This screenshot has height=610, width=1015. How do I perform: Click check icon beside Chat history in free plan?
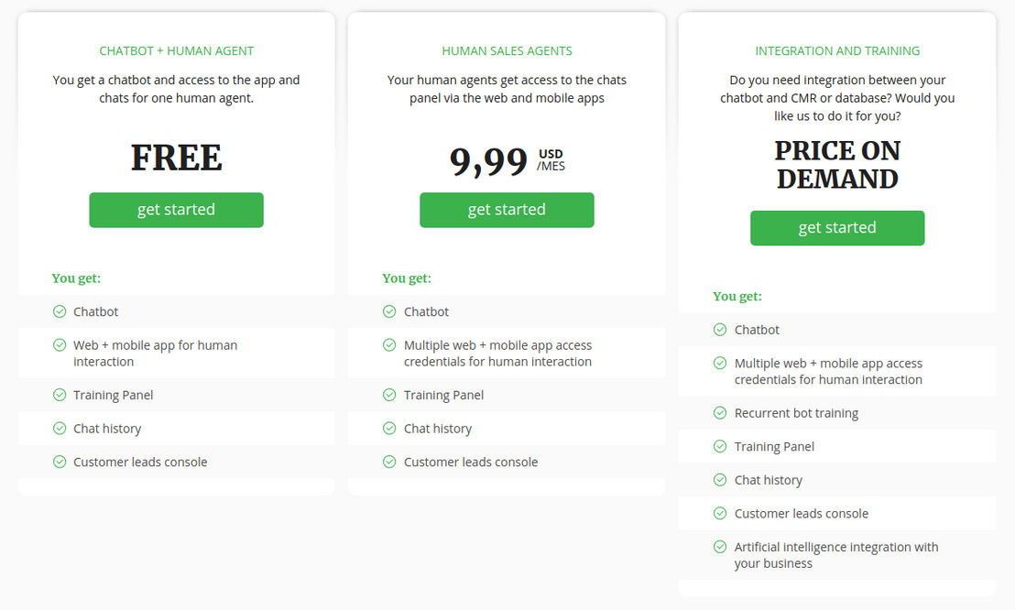60,428
